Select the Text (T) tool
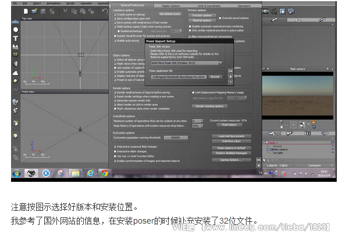Screen dimensions: 346x237 point(16,38)
